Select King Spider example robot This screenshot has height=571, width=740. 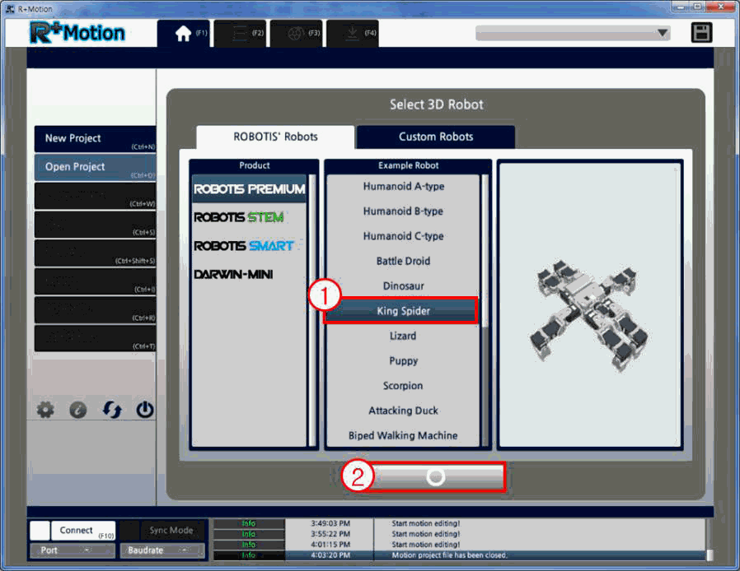click(x=404, y=311)
